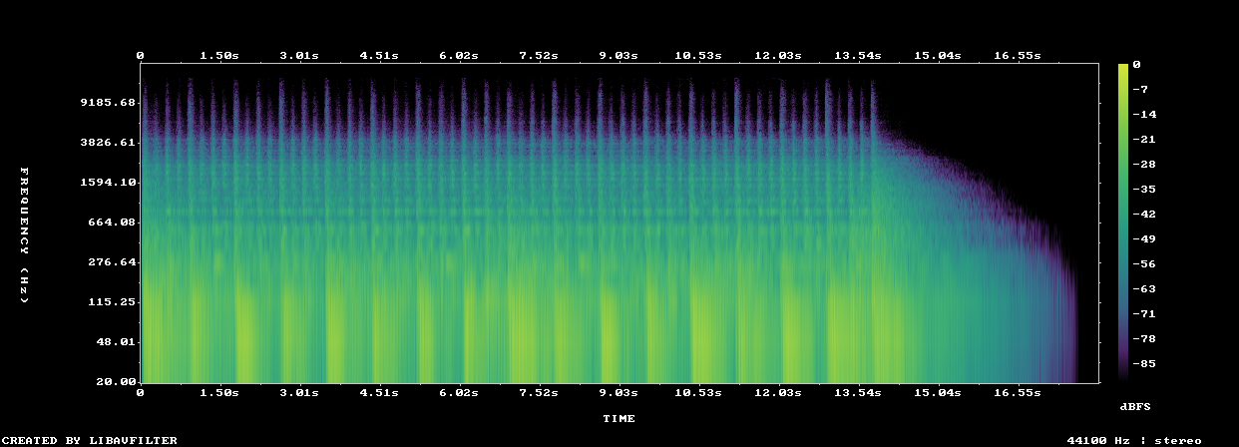The image size is (1239, 447).
Task: Click the -71 value on the dBFS scale
Action: pyautogui.click(x=1144, y=314)
